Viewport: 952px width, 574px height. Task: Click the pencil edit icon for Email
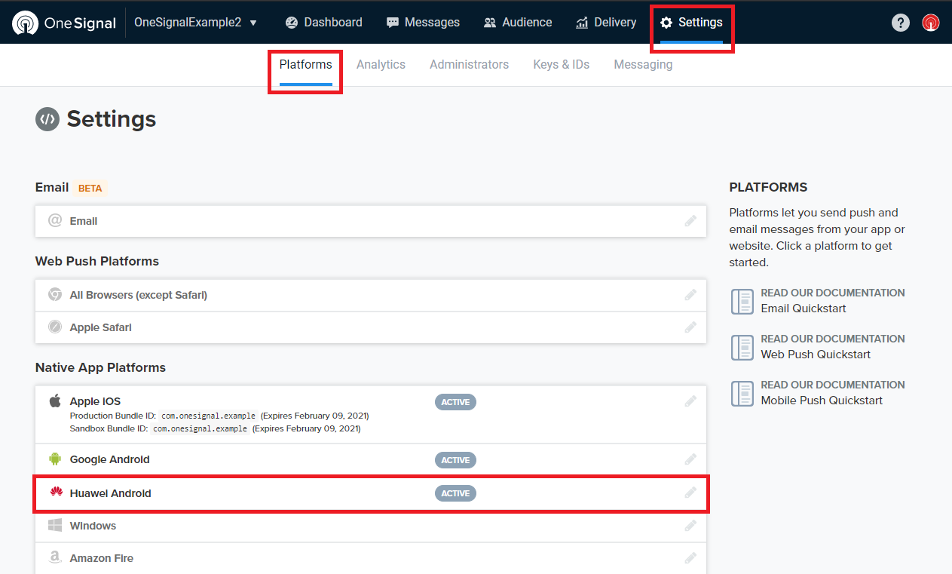tap(690, 221)
